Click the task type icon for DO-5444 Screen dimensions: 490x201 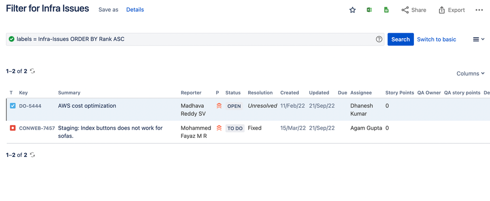coord(12,106)
